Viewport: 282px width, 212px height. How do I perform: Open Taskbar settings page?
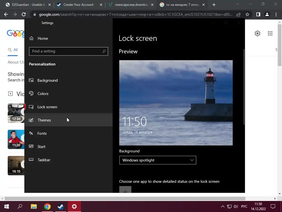click(x=68, y=160)
